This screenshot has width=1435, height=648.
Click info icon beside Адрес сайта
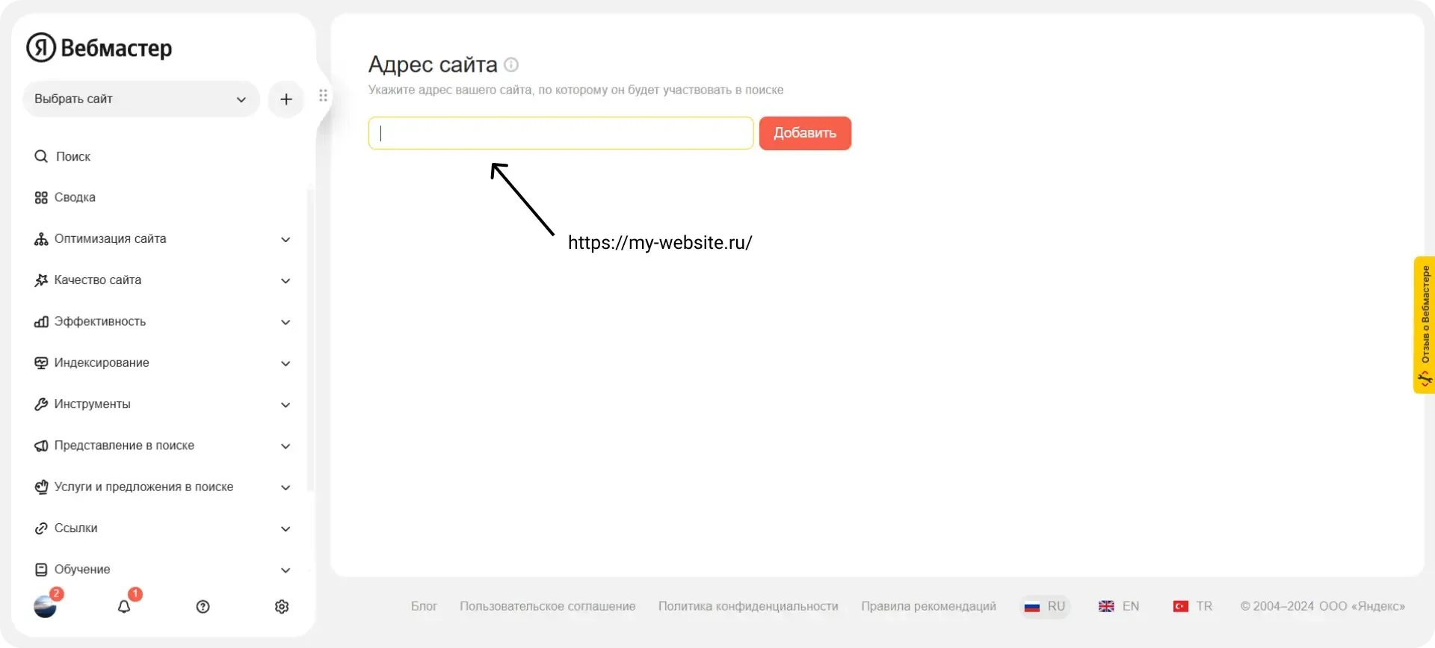tap(511, 64)
